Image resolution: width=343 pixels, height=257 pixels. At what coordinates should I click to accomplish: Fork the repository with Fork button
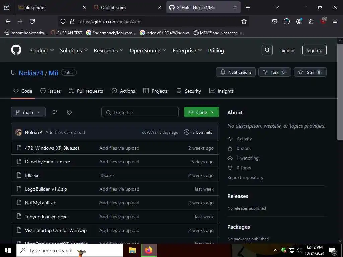(x=275, y=72)
